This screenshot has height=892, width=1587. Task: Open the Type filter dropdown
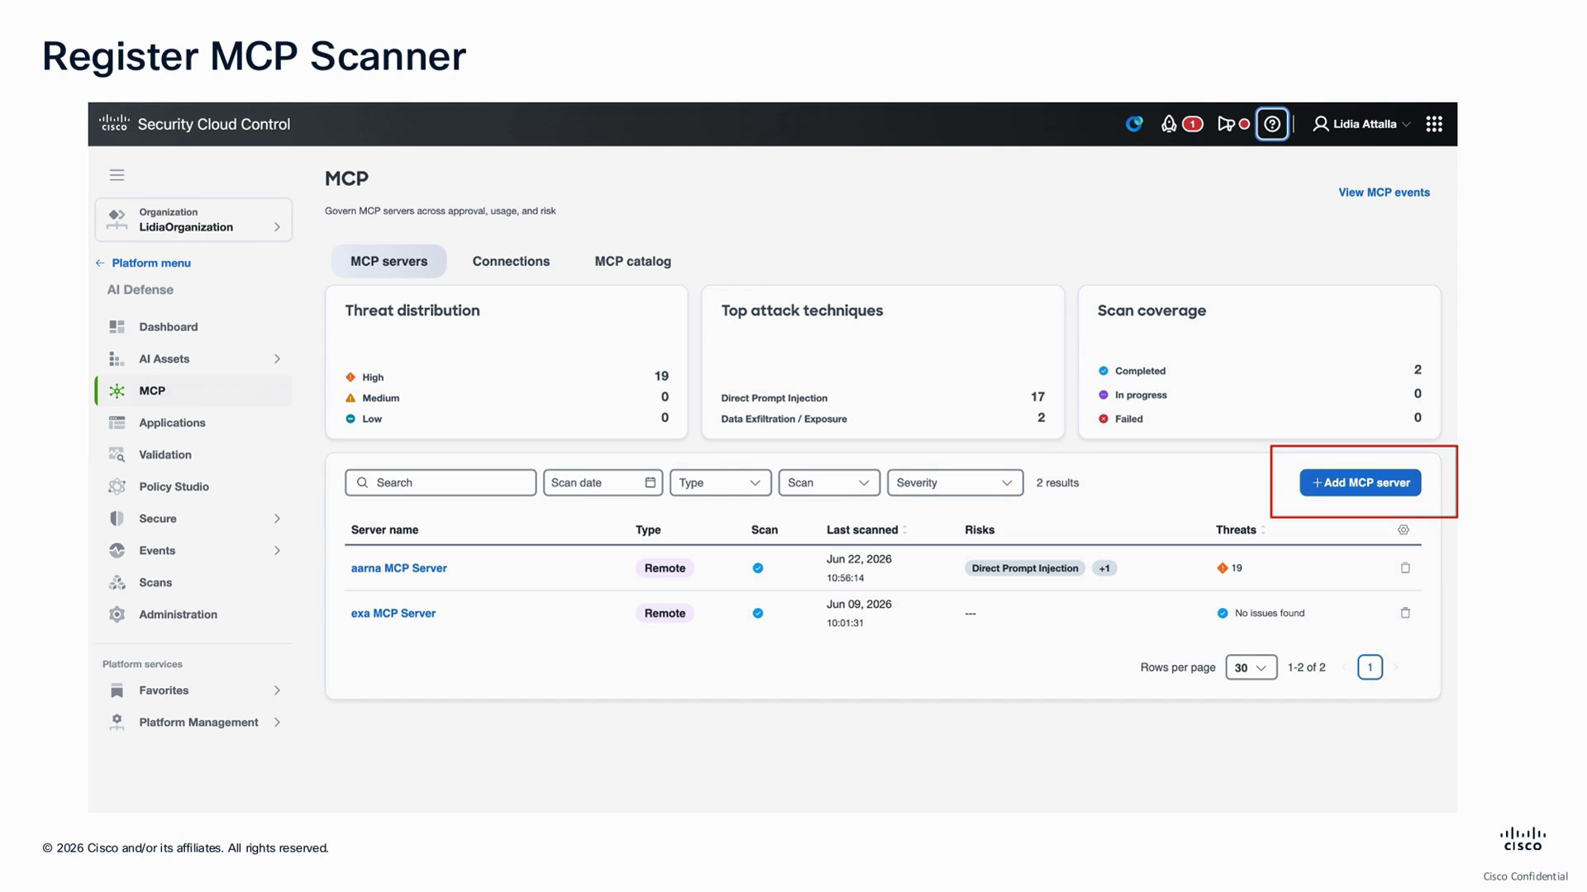tap(720, 483)
